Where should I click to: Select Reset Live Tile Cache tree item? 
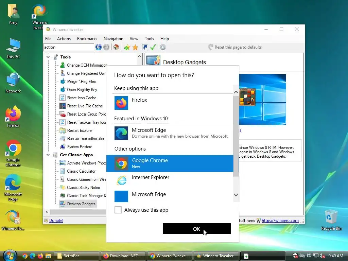click(82, 106)
